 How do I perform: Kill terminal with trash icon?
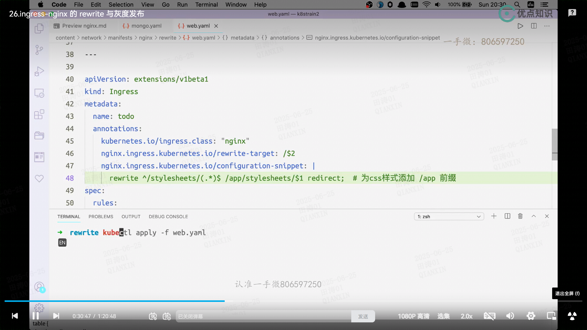pos(520,216)
